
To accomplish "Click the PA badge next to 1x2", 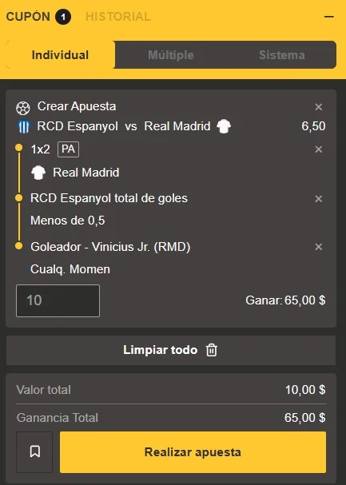I will (x=69, y=149).
